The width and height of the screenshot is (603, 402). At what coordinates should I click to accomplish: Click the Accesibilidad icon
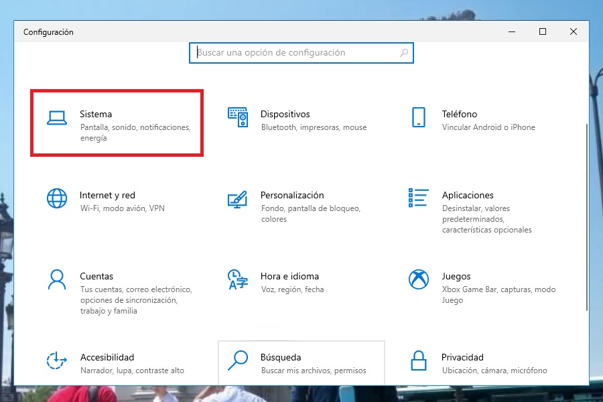point(58,360)
